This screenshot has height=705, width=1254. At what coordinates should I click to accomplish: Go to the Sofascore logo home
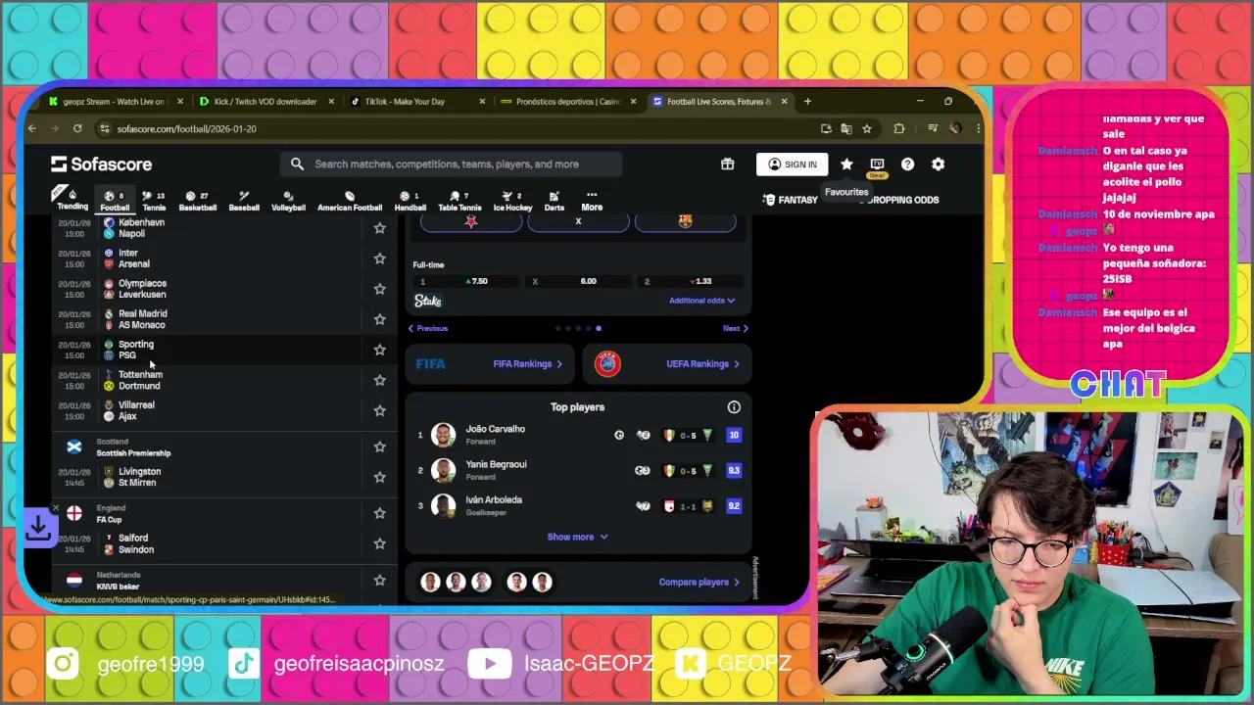click(101, 164)
